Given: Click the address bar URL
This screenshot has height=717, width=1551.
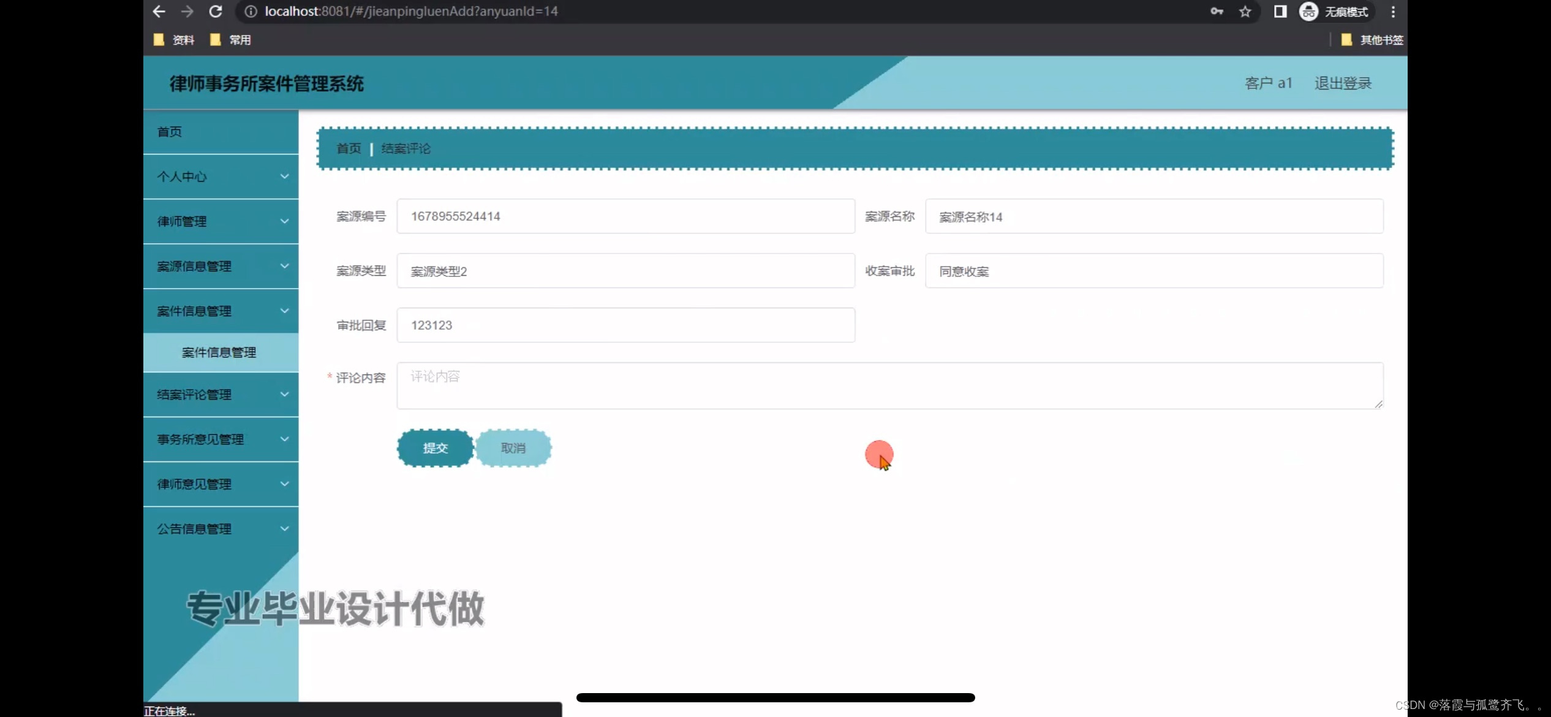Looking at the screenshot, I should click(x=411, y=11).
